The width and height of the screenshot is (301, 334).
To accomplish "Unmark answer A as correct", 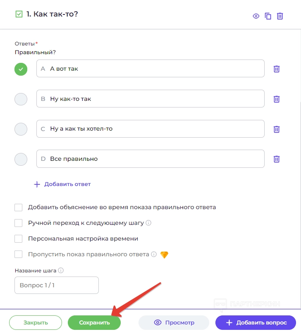I will coord(21,69).
